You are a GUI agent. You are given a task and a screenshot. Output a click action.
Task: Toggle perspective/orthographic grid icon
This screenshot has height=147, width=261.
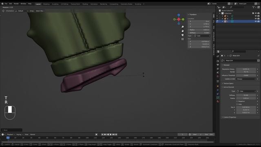pos(183,39)
